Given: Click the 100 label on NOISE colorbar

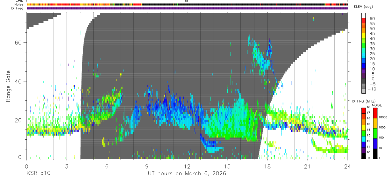Looking at the screenshot, I should 381,137.
